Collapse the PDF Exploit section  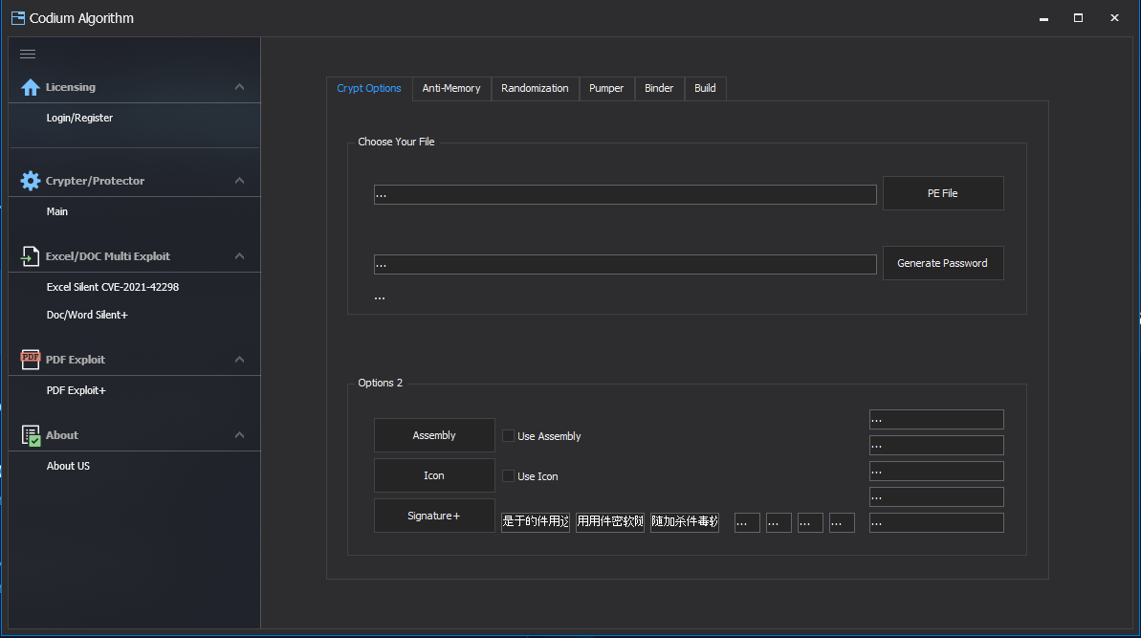coord(239,359)
